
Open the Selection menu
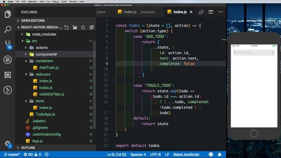(x=32, y=2)
